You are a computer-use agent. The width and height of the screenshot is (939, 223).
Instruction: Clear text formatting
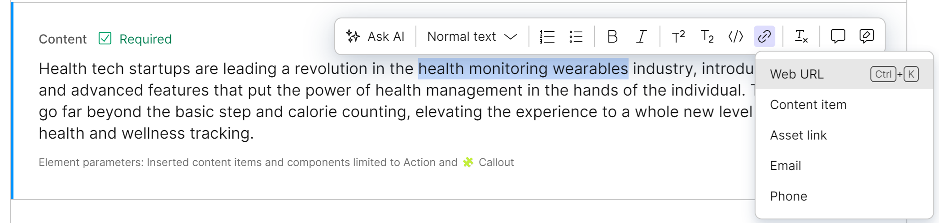[x=801, y=36]
